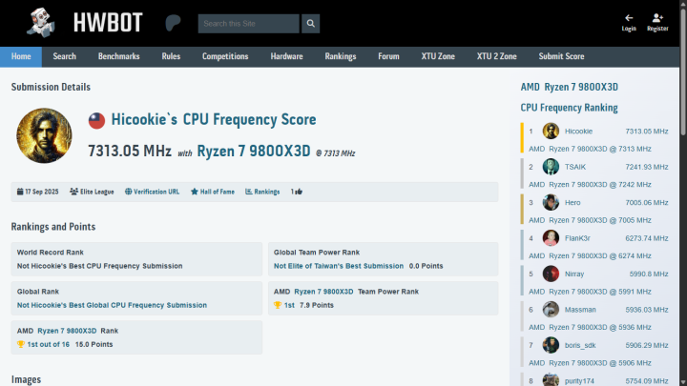Click the Submit Score nav item

point(561,56)
